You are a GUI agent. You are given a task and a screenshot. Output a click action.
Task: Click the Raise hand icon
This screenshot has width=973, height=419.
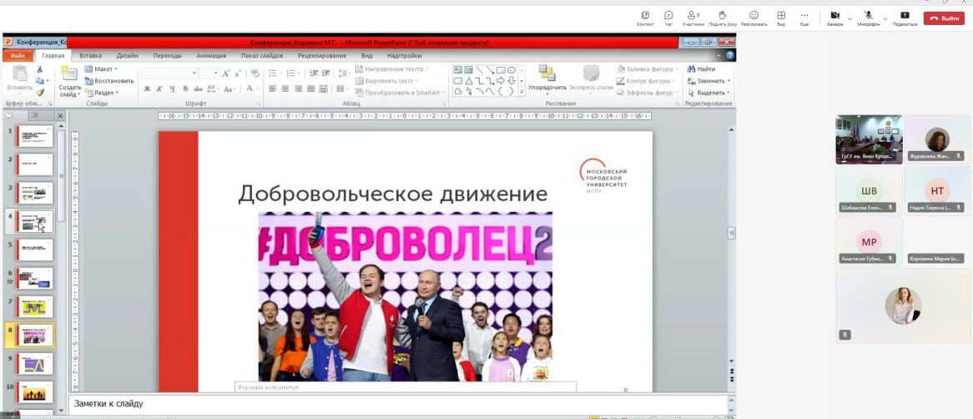723,16
